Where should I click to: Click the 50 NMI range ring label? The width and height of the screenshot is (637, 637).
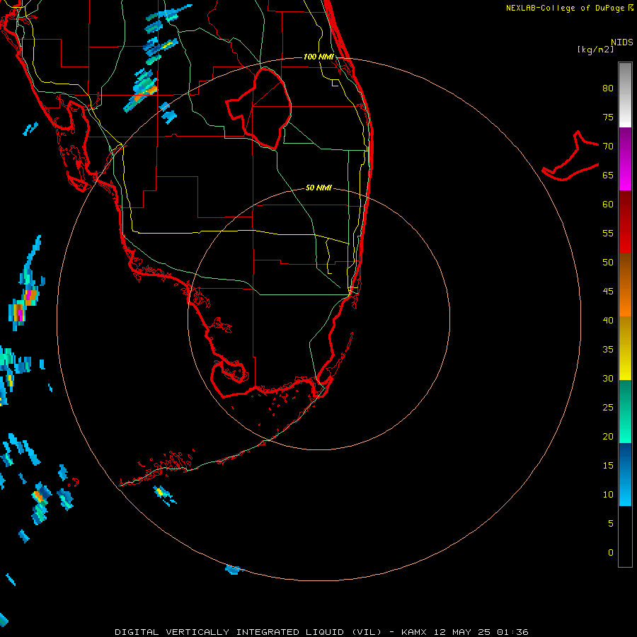319,188
